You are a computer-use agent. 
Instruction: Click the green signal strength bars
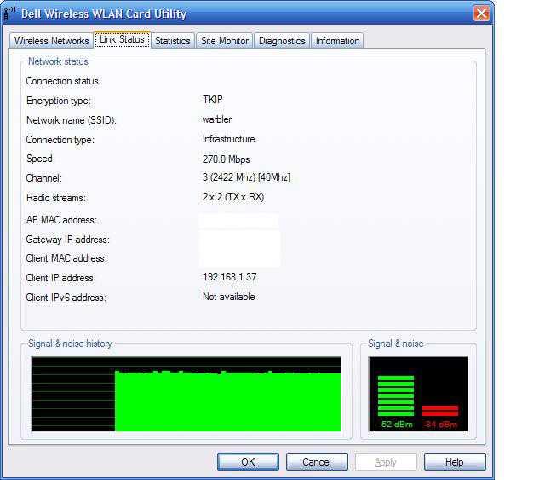[x=396, y=396]
